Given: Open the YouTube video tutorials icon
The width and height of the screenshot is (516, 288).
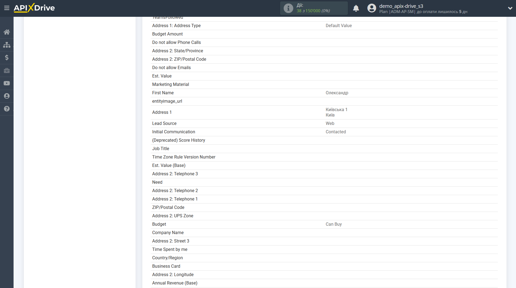Looking at the screenshot, I should point(7,83).
